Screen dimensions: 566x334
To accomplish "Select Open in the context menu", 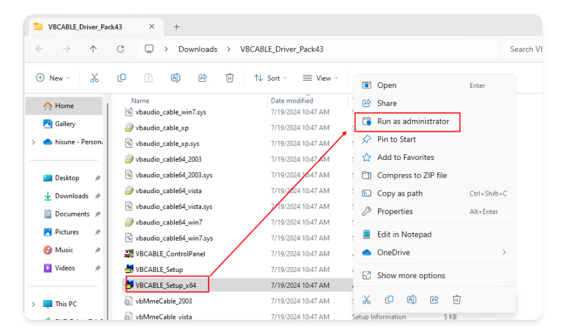I will tap(435, 85).
